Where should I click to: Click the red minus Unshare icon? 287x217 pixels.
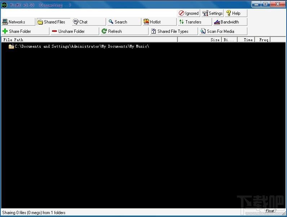(x=54, y=31)
